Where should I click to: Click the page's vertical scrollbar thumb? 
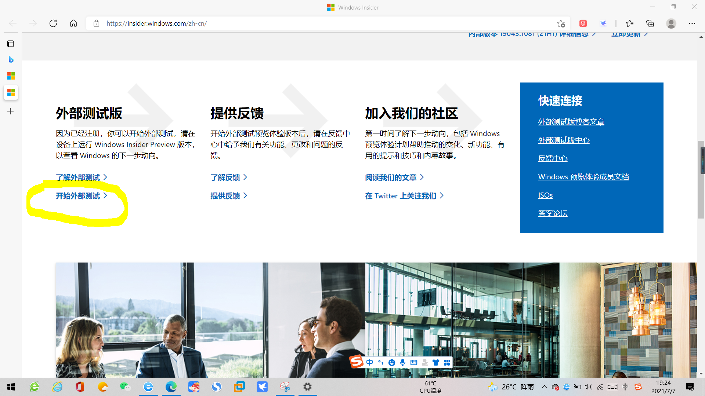click(701, 180)
